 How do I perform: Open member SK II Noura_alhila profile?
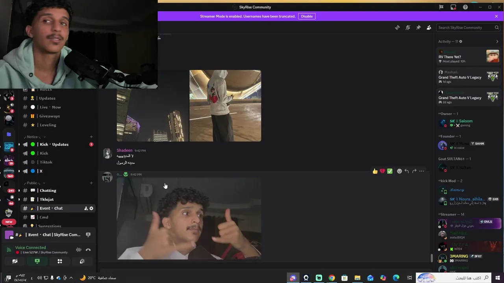(469, 201)
